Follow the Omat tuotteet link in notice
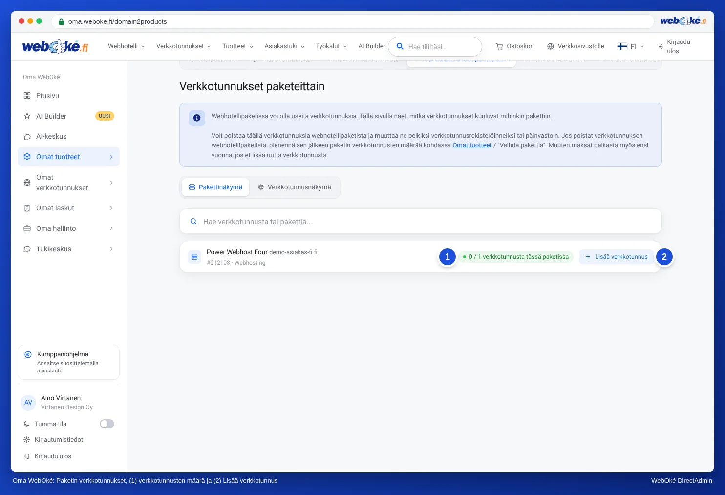Viewport: 725px width, 495px height. tap(472, 145)
